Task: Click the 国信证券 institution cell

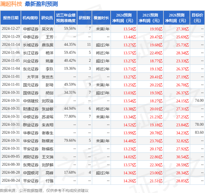Action: point(31,93)
